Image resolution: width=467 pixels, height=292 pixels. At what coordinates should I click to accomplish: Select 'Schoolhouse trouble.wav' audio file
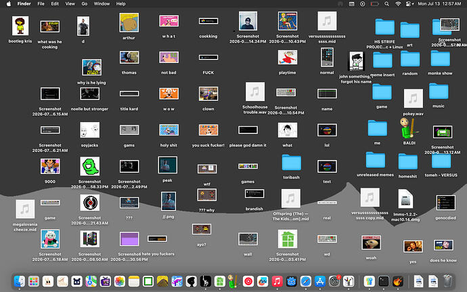click(x=255, y=91)
